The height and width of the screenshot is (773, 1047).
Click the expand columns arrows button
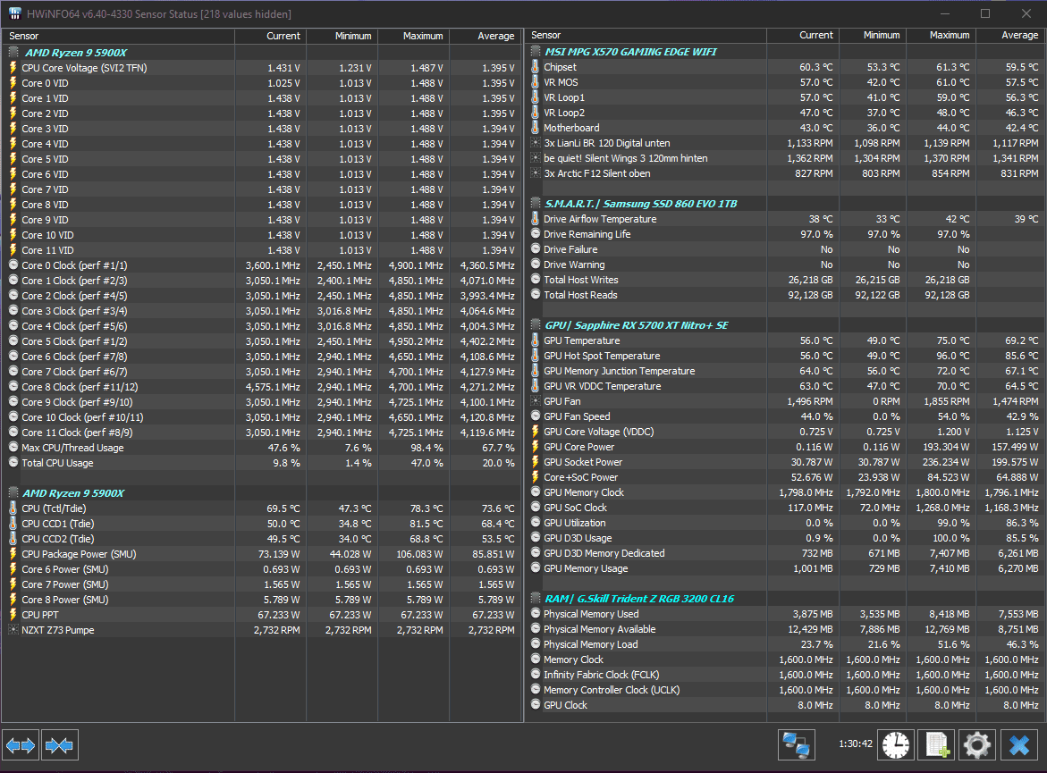(x=21, y=745)
